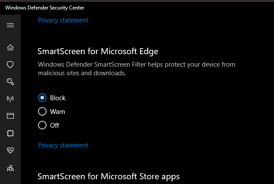Open Family options people icon

click(x=10, y=168)
